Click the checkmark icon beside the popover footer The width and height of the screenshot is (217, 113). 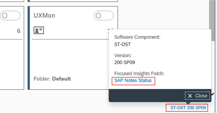(x=213, y=94)
